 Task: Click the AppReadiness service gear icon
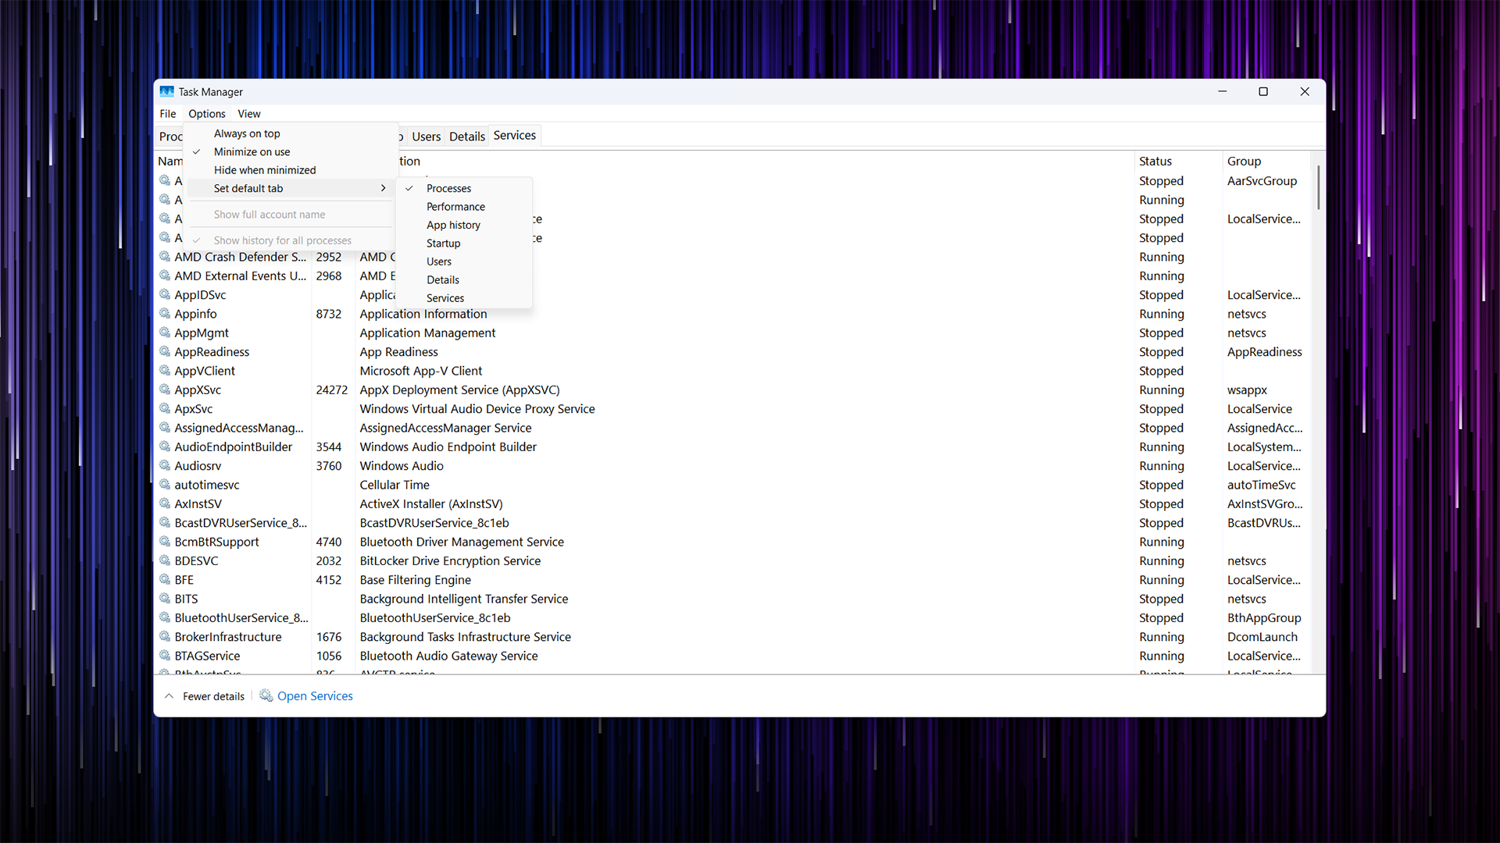[165, 351]
